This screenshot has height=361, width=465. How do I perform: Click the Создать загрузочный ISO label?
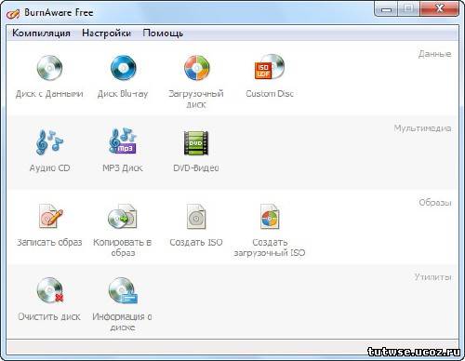pyautogui.click(x=270, y=247)
